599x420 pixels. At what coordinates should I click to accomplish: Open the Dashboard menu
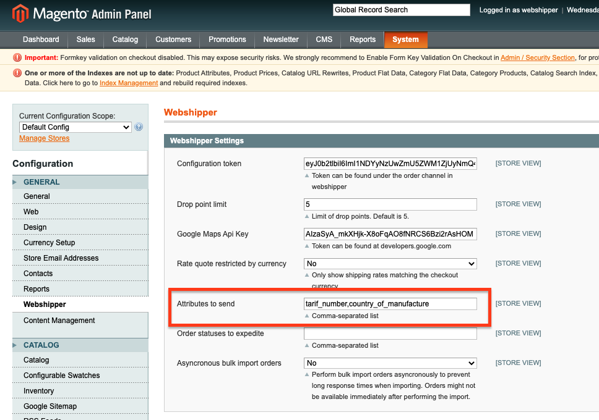point(41,40)
